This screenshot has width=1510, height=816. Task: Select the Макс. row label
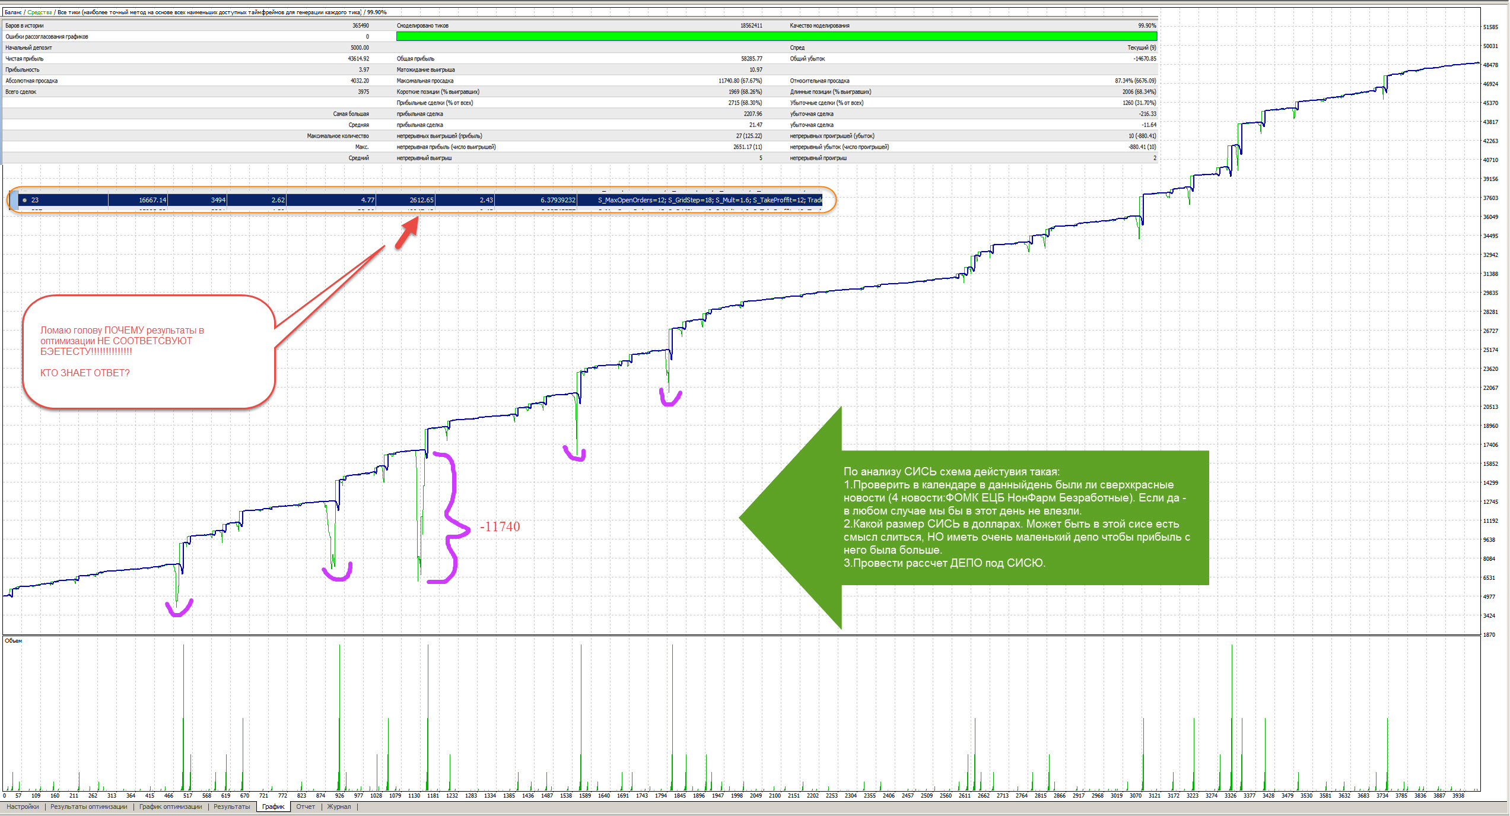[362, 147]
